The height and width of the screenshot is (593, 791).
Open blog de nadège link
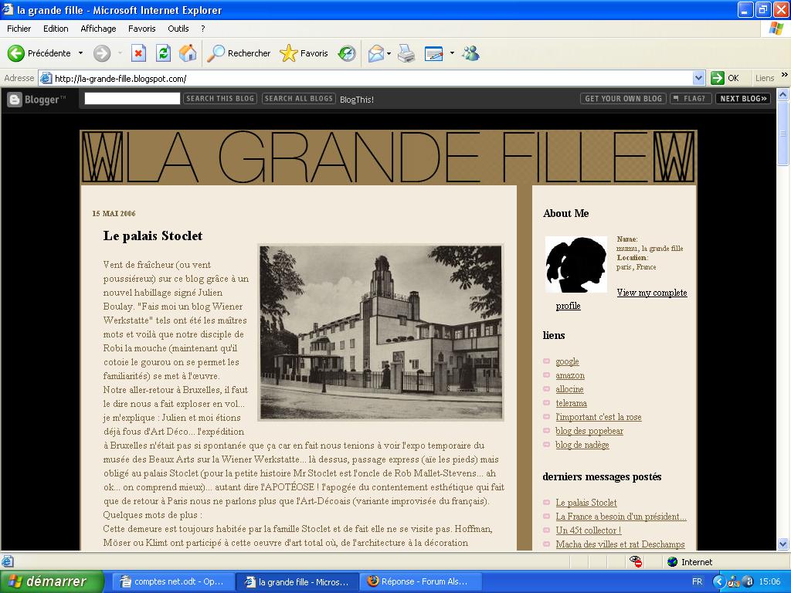(x=582, y=444)
